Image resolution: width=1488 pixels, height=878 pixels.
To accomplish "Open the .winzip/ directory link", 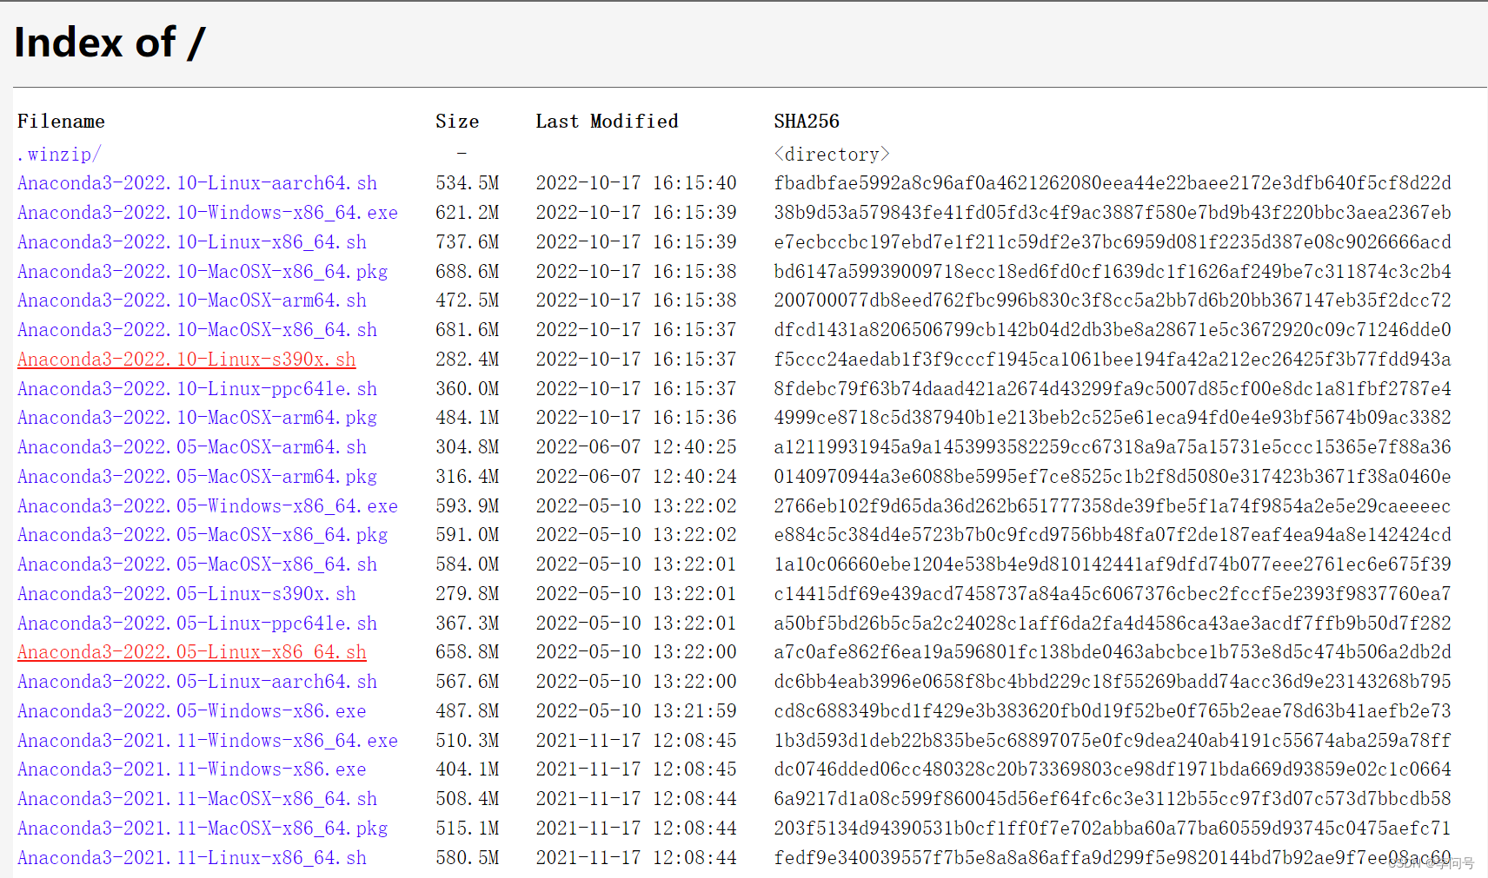I will pos(59,155).
